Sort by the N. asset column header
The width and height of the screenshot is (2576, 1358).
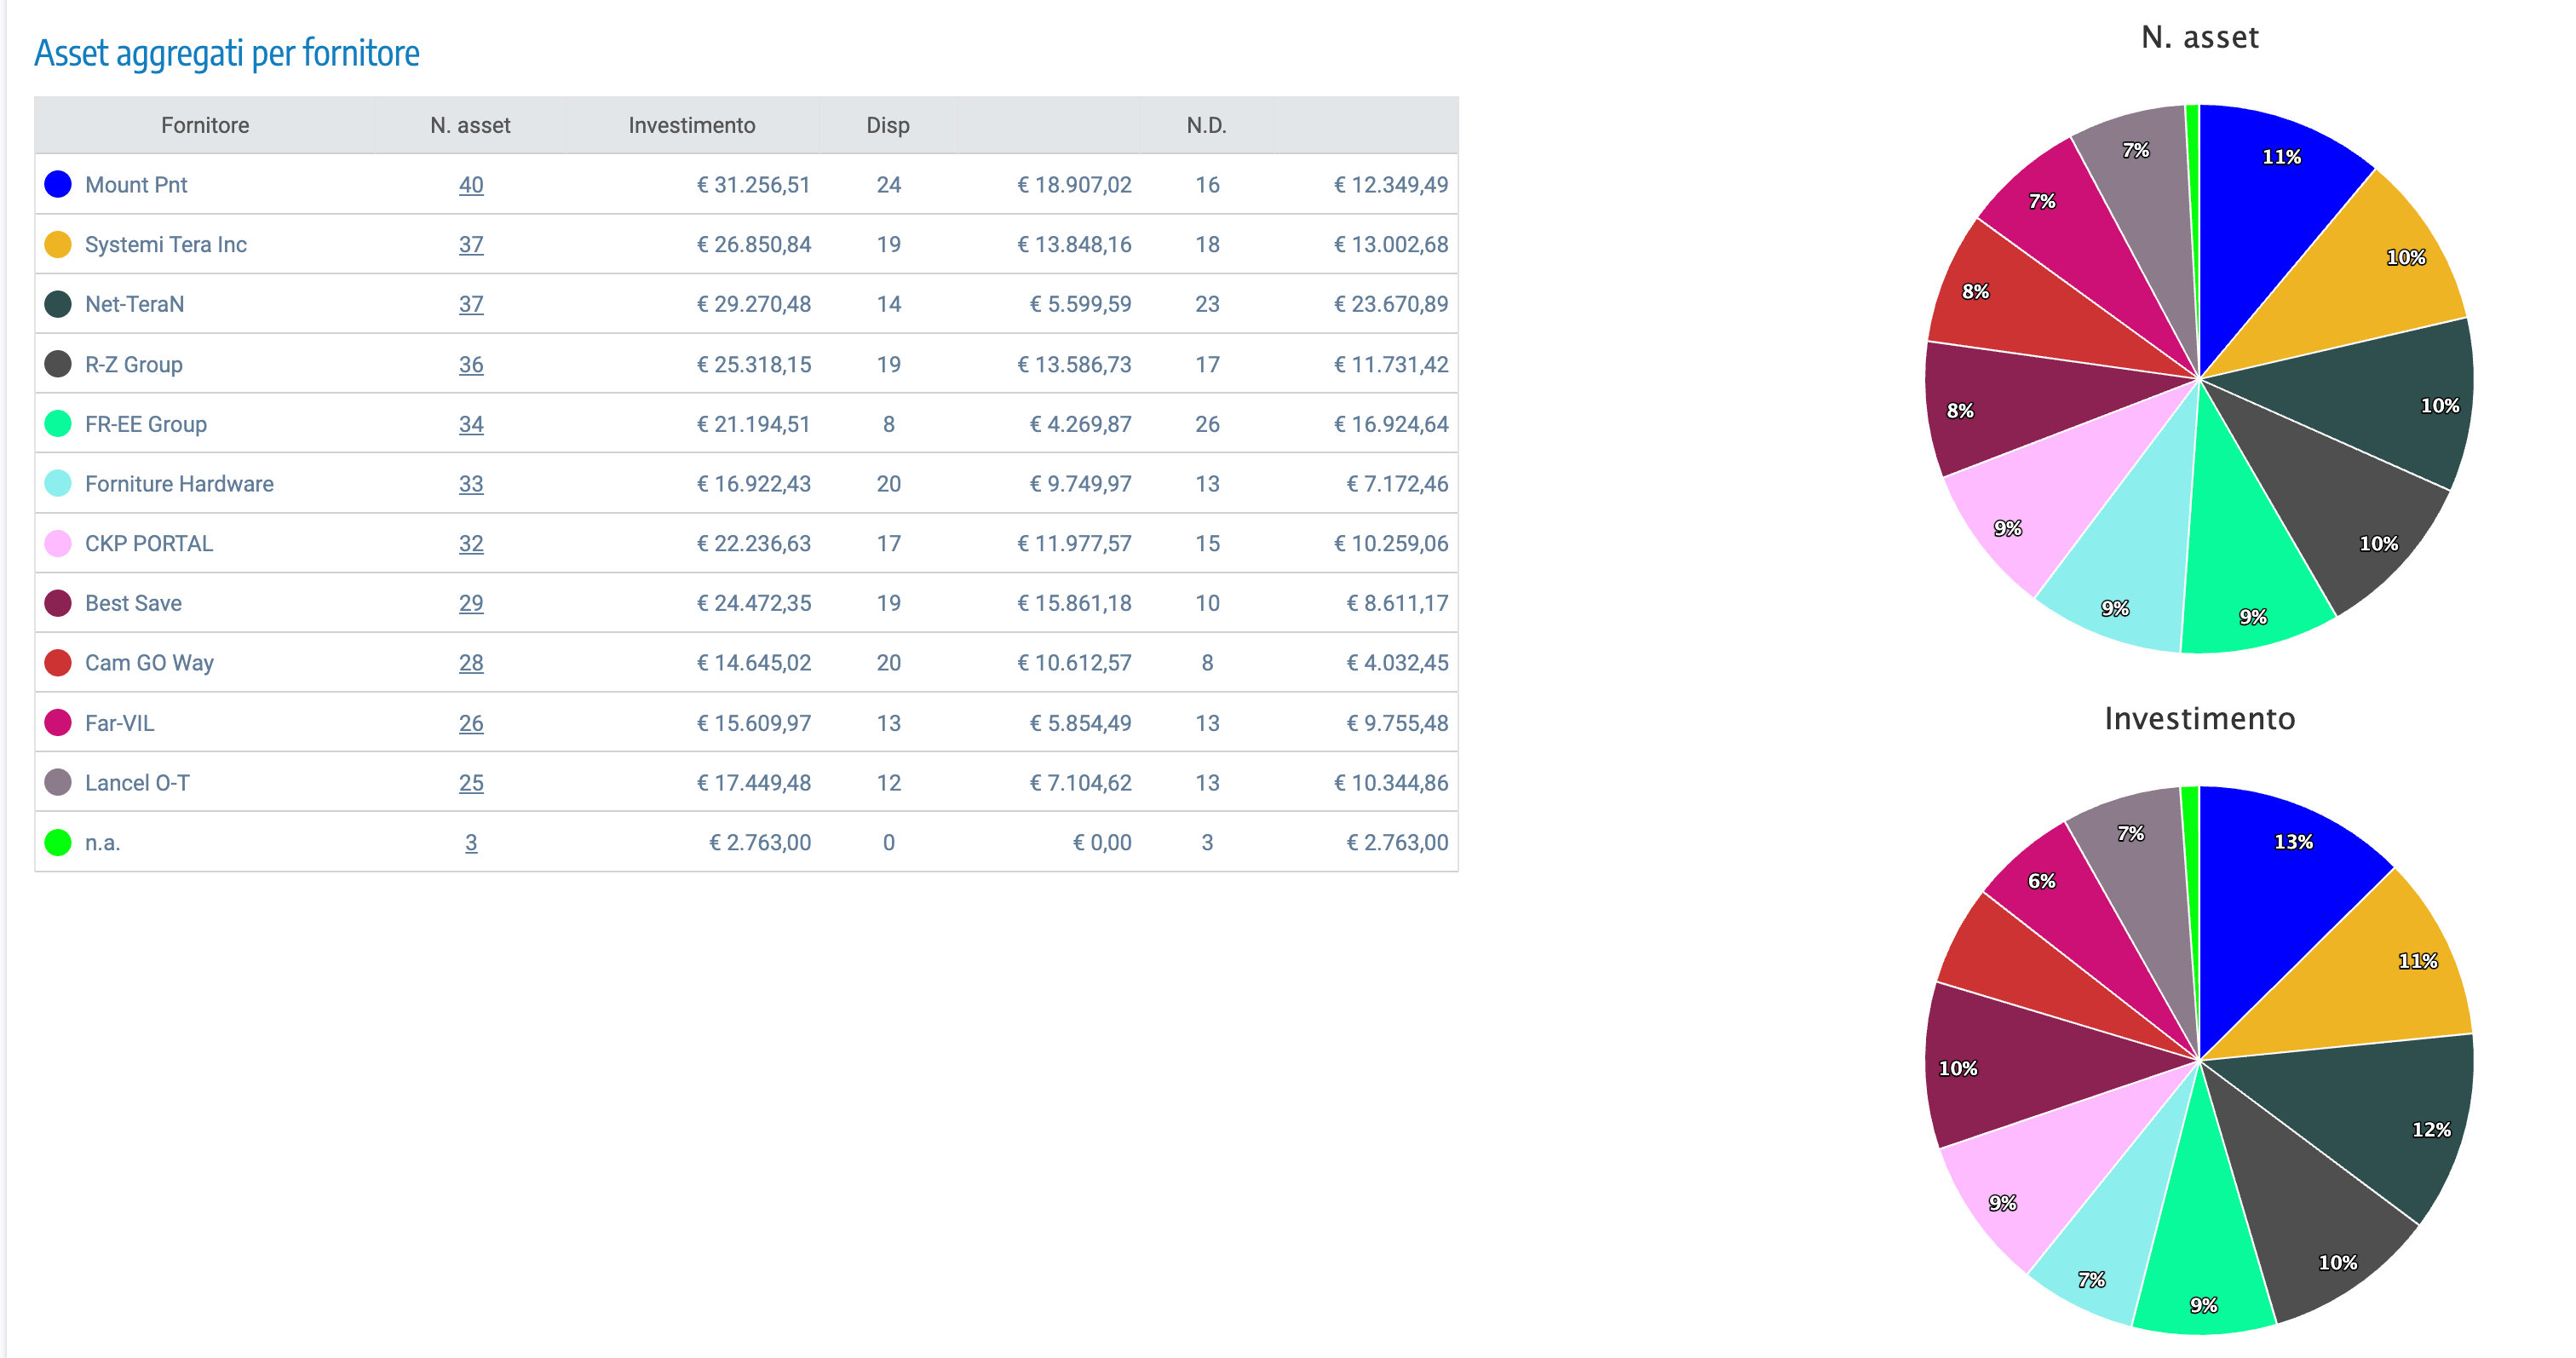coord(470,125)
